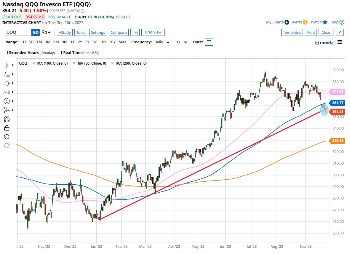Select the 20Y range
350x254 pixels.
112,42
